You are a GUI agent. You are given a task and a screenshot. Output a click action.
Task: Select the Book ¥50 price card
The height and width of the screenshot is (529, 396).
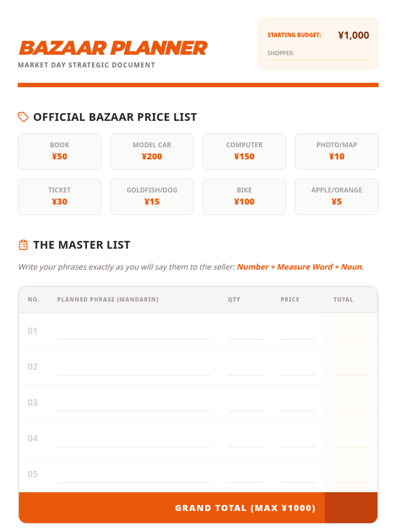(x=59, y=152)
